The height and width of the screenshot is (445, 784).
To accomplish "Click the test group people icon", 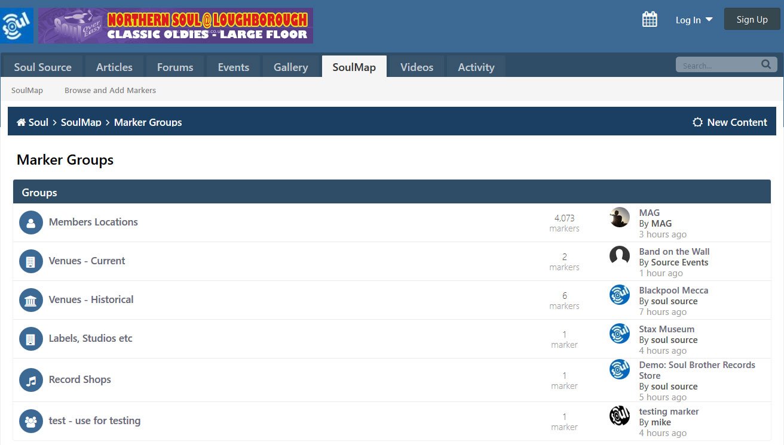I will coord(31,421).
